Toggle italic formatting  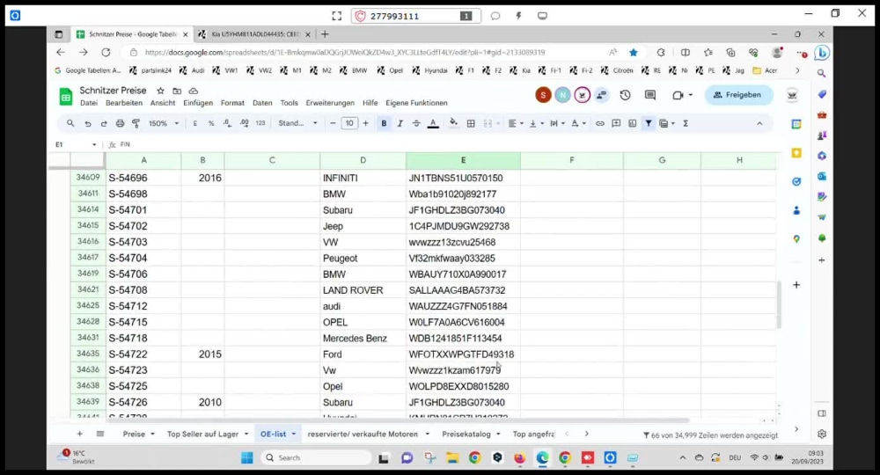[x=400, y=123]
